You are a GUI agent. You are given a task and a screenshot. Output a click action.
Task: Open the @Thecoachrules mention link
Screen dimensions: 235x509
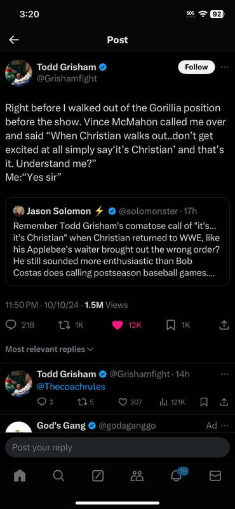(x=71, y=387)
